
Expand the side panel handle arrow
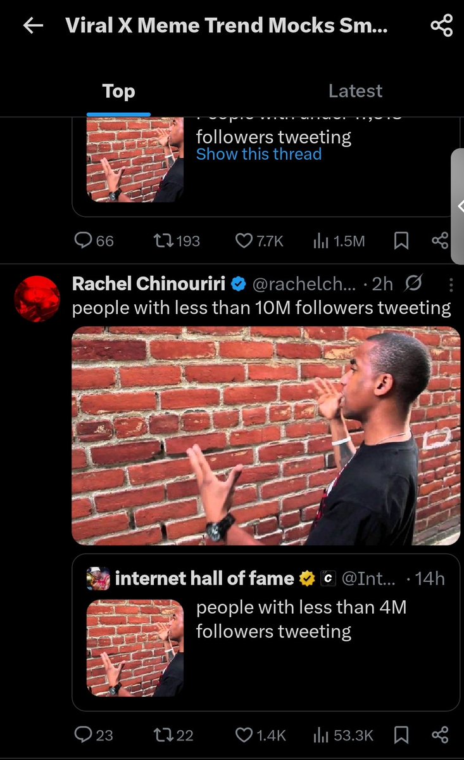(459, 206)
